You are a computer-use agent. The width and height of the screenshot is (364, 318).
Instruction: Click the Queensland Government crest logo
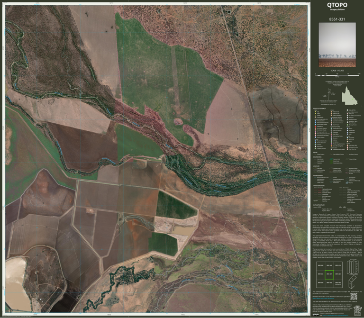[357, 310]
